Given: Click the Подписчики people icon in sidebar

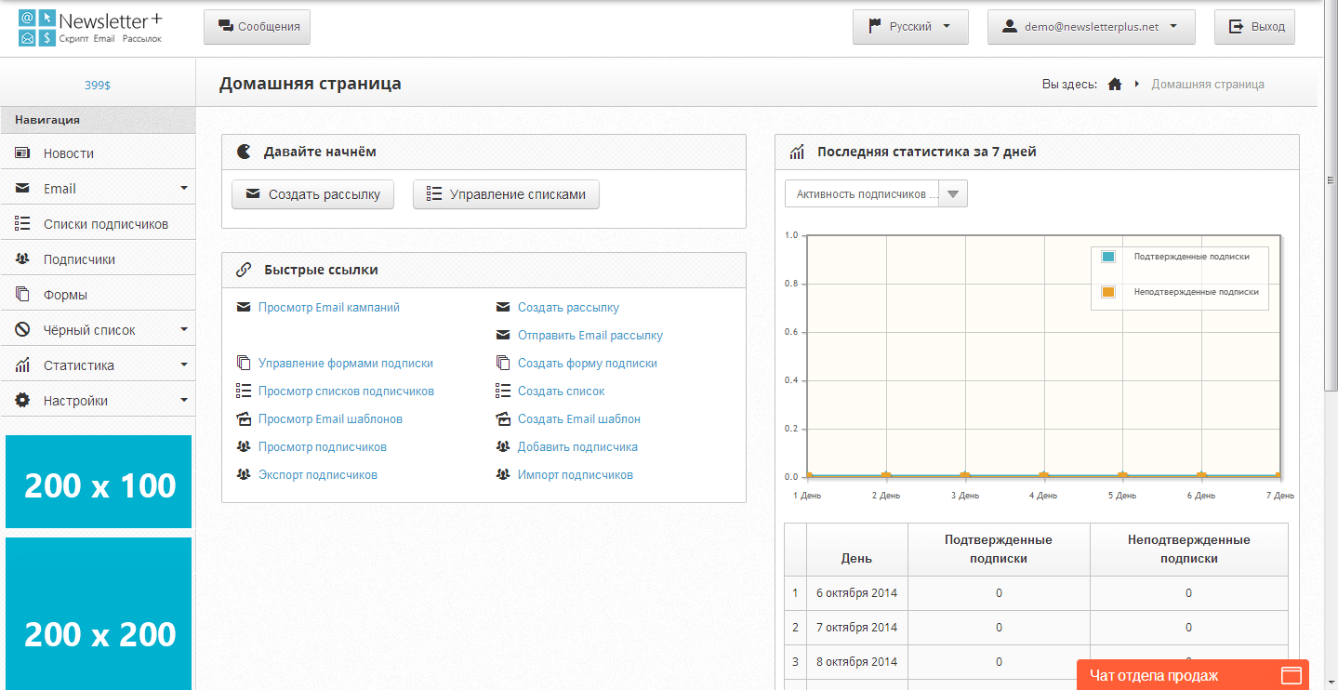Looking at the screenshot, I should click(x=23, y=259).
